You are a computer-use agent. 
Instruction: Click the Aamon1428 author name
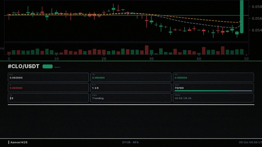click(x=19, y=142)
